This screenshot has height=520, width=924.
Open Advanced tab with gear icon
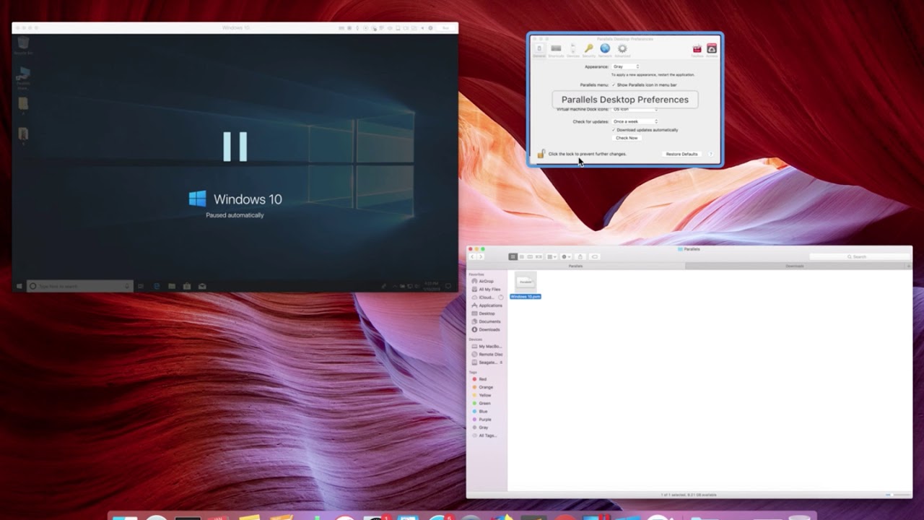coord(622,50)
